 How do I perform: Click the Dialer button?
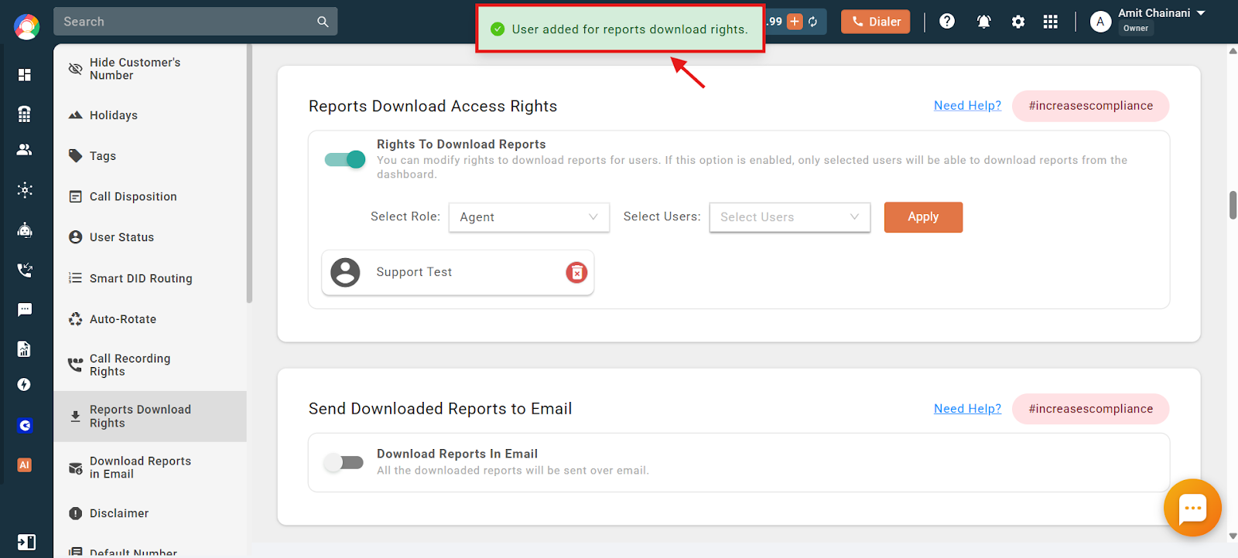(x=876, y=22)
